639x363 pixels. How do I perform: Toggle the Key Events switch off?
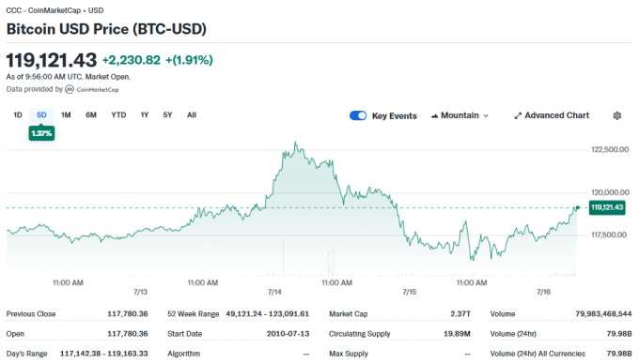pyautogui.click(x=358, y=115)
